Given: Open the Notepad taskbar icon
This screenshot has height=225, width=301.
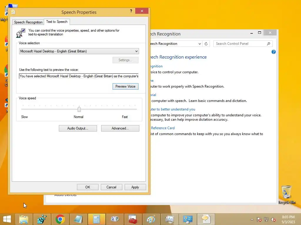Looking at the screenshot, I should point(78,219).
